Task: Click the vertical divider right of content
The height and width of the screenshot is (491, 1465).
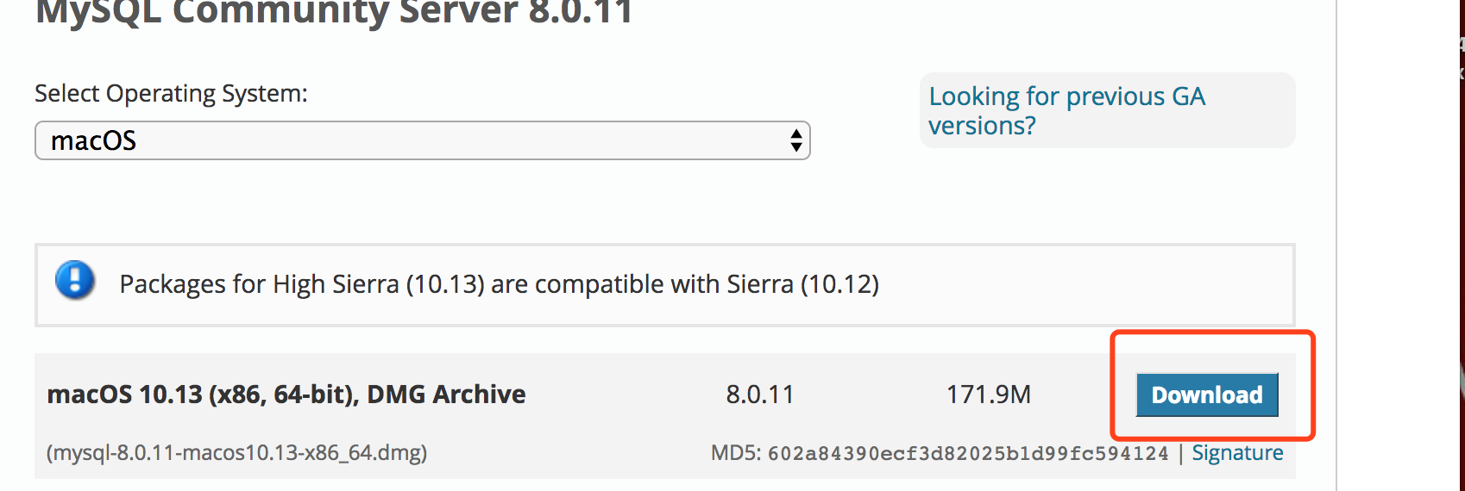Action: click(x=1336, y=245)
